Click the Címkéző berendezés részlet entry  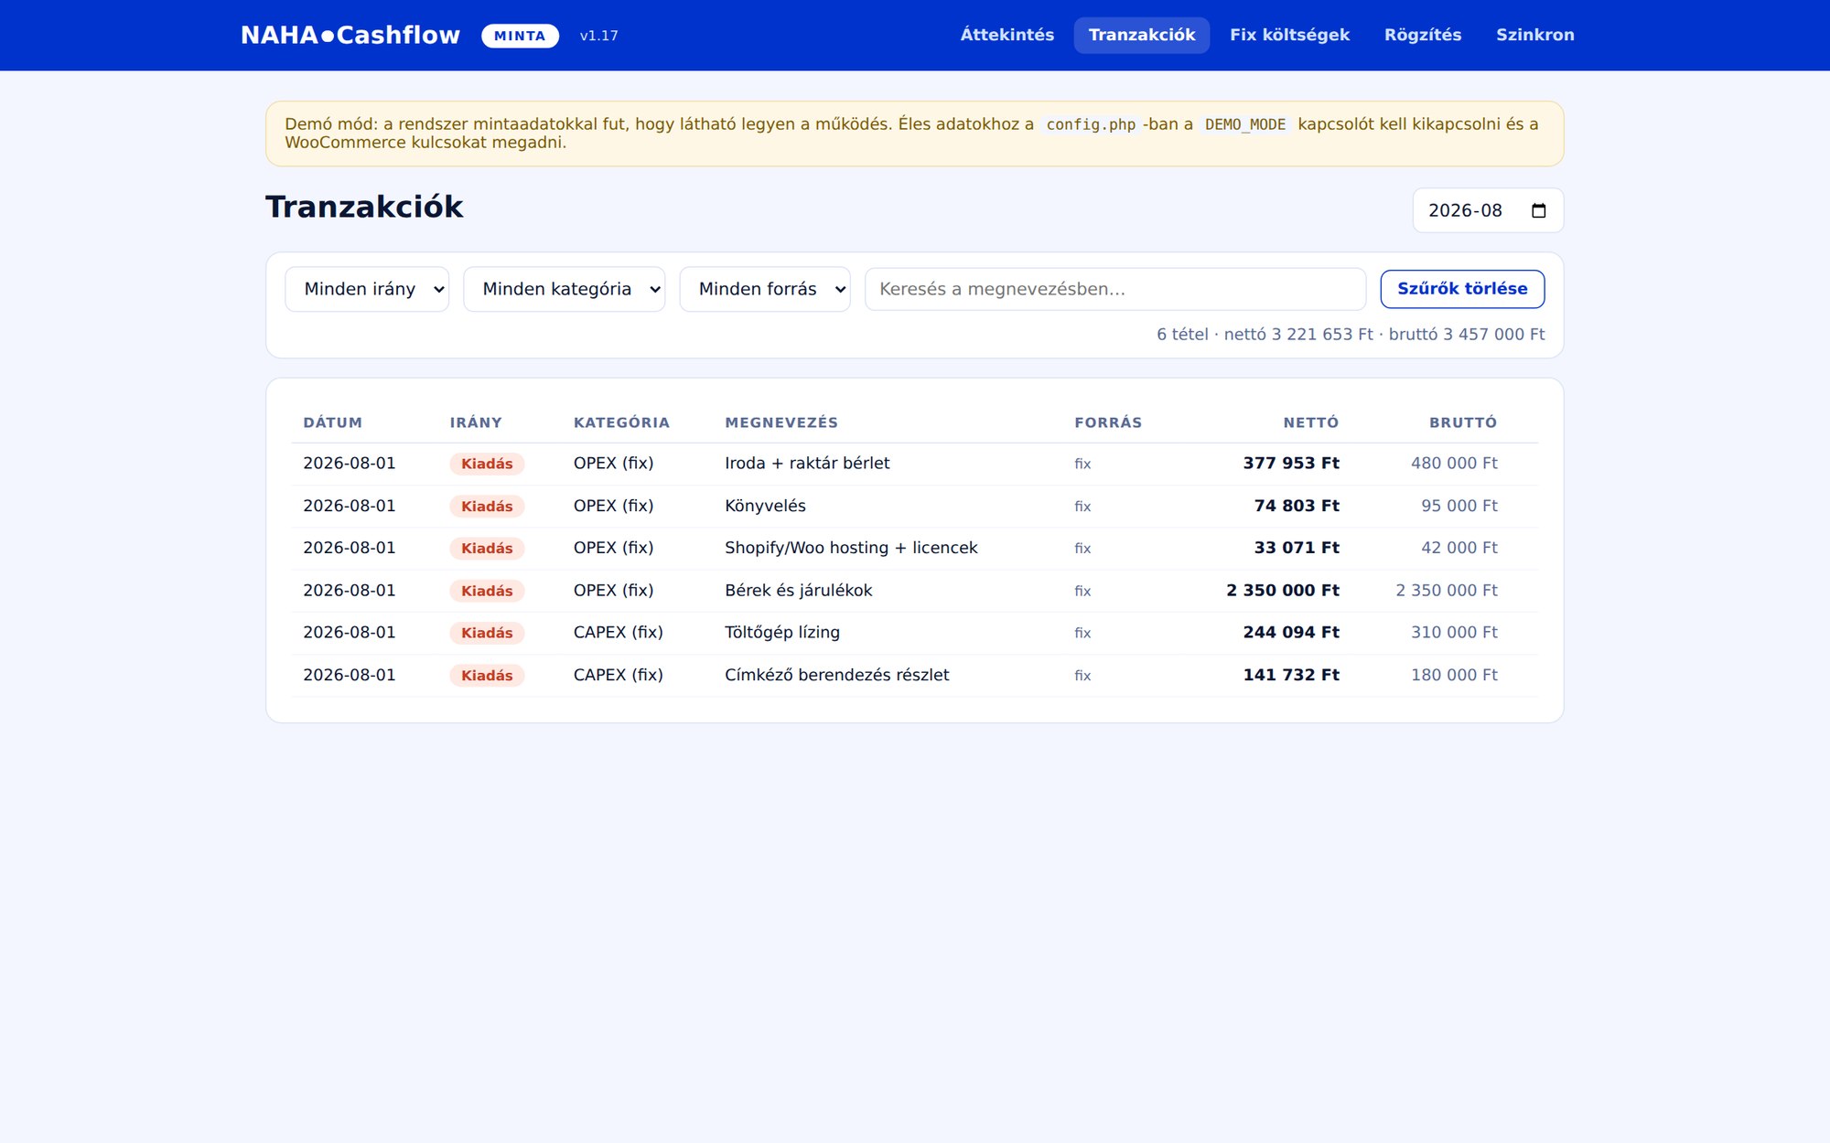pyautogui.click(x=836, y=675)
